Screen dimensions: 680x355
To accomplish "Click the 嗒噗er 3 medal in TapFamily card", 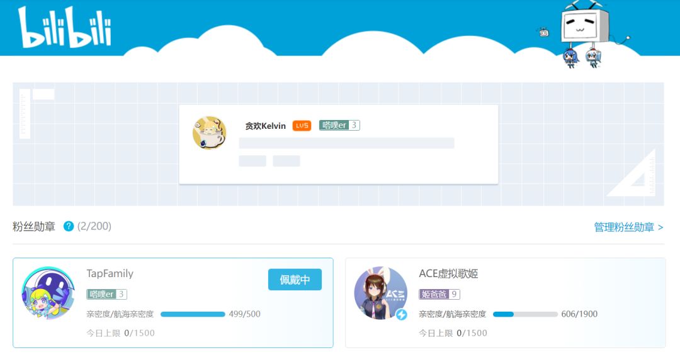I will pos(106,295).
